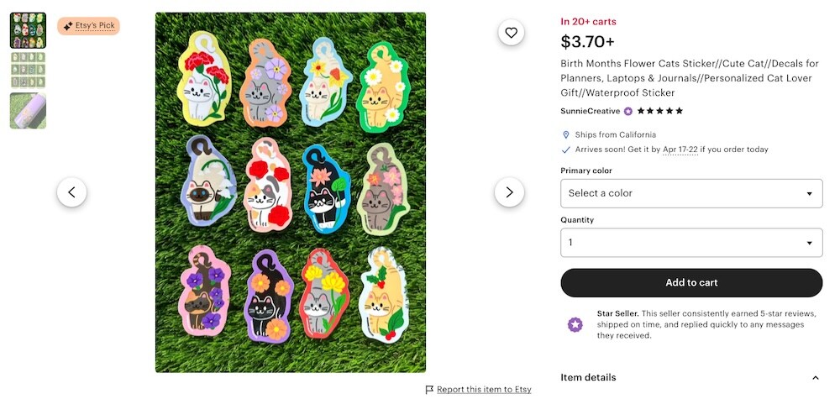Go to the previous product image
This screenshot has height=399, width=840.
coord(71,192)
